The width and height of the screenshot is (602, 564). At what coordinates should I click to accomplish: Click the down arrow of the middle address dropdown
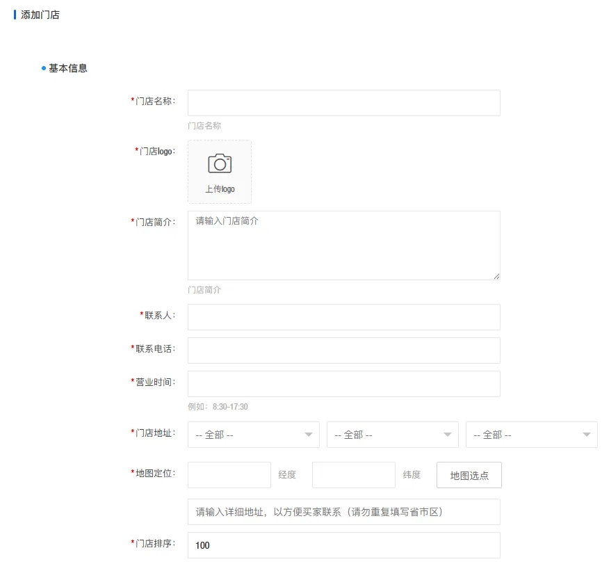point(447,434)
